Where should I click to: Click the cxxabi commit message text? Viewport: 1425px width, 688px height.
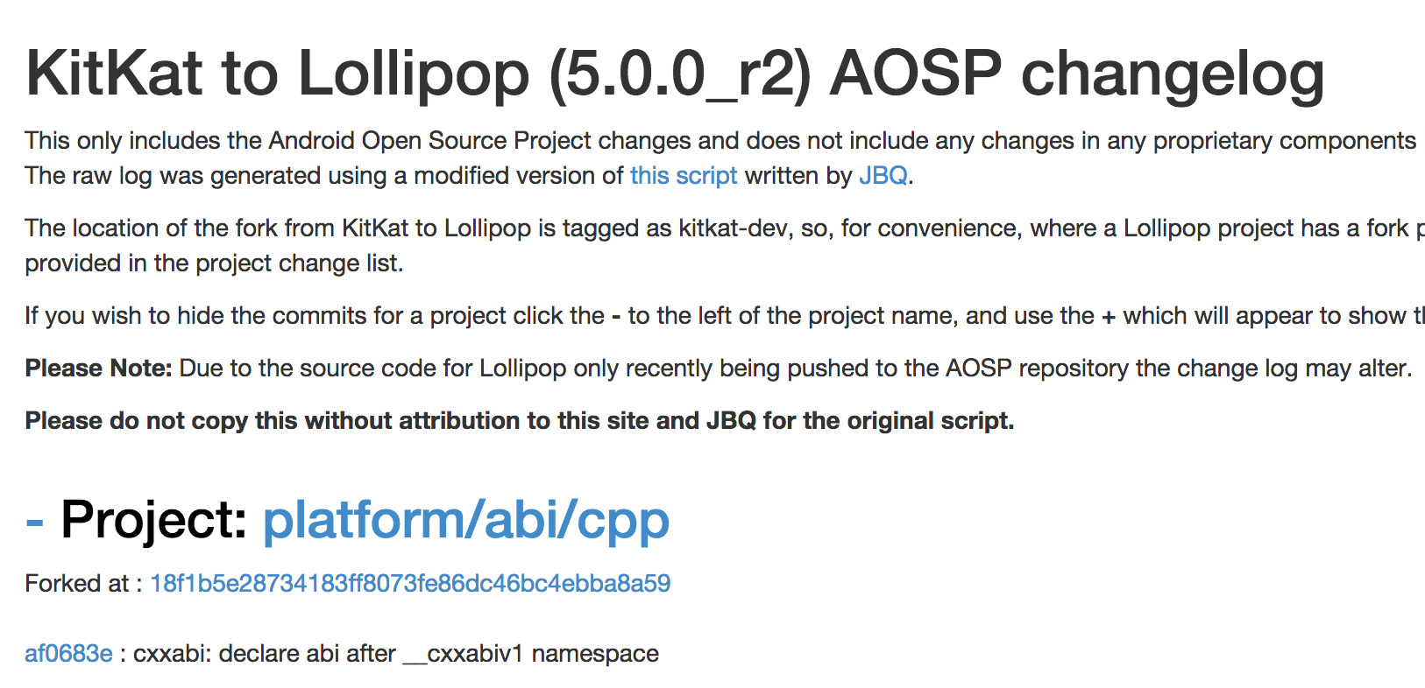click(x=395, y=654)
